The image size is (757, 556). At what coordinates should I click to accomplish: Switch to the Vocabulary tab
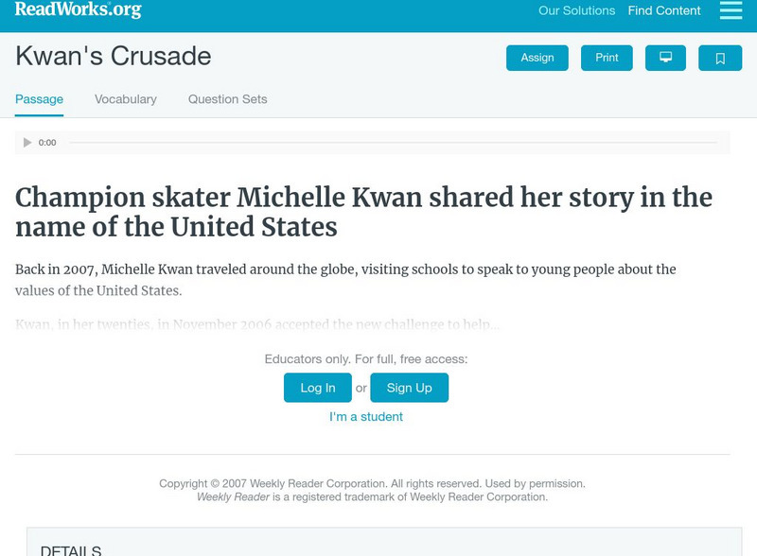(126, 99)
